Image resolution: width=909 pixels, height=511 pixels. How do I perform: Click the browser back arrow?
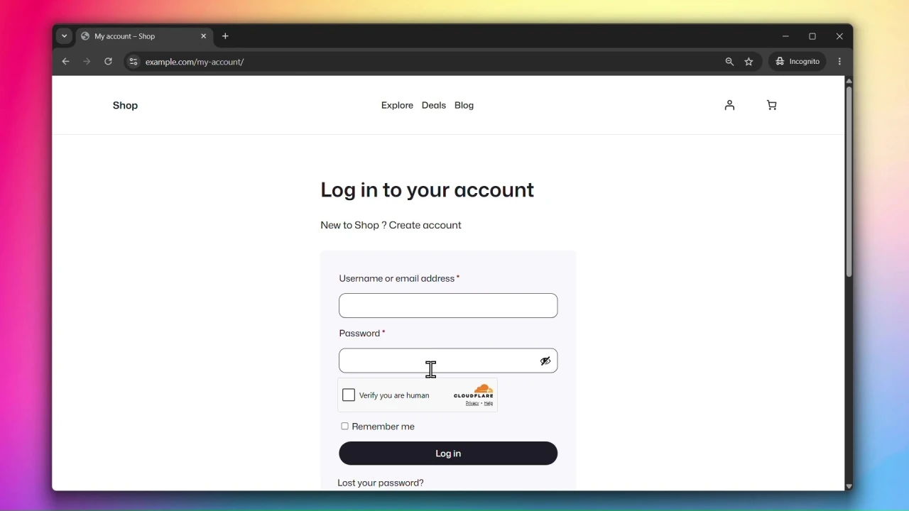[65, 62]
